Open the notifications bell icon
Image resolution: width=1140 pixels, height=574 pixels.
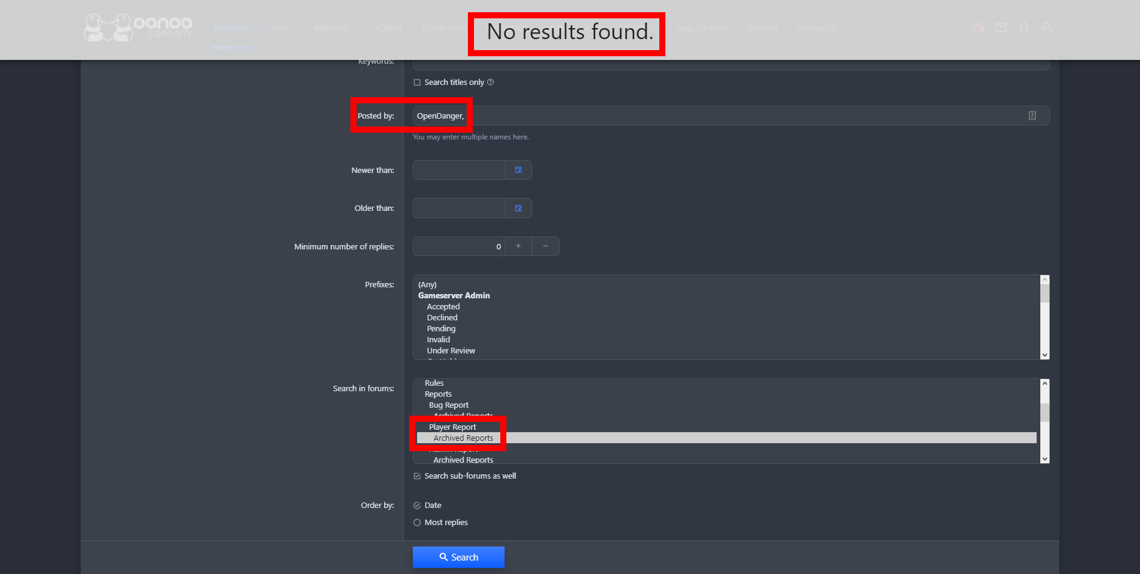click(1024, 28)
